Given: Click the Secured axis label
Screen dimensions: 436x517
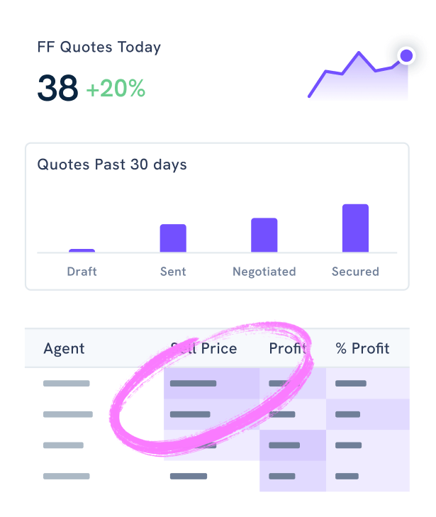Looking at the screenshot, I should tap(355, 272).
